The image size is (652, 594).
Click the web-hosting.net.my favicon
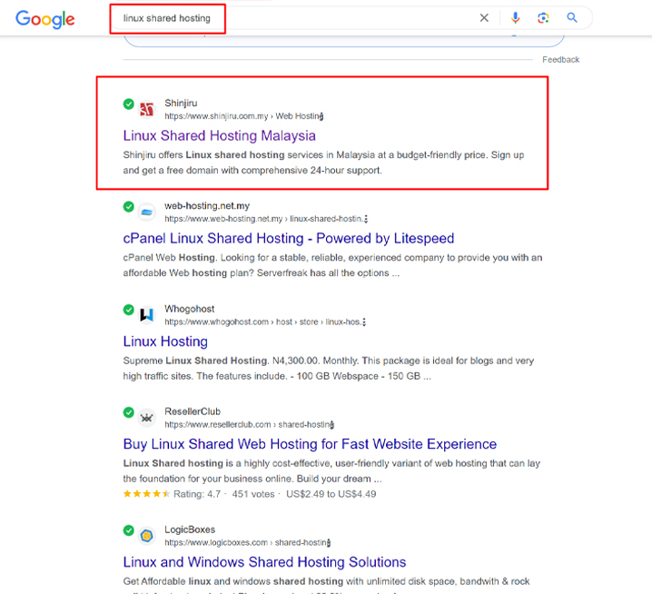click(x=146, y=213)
